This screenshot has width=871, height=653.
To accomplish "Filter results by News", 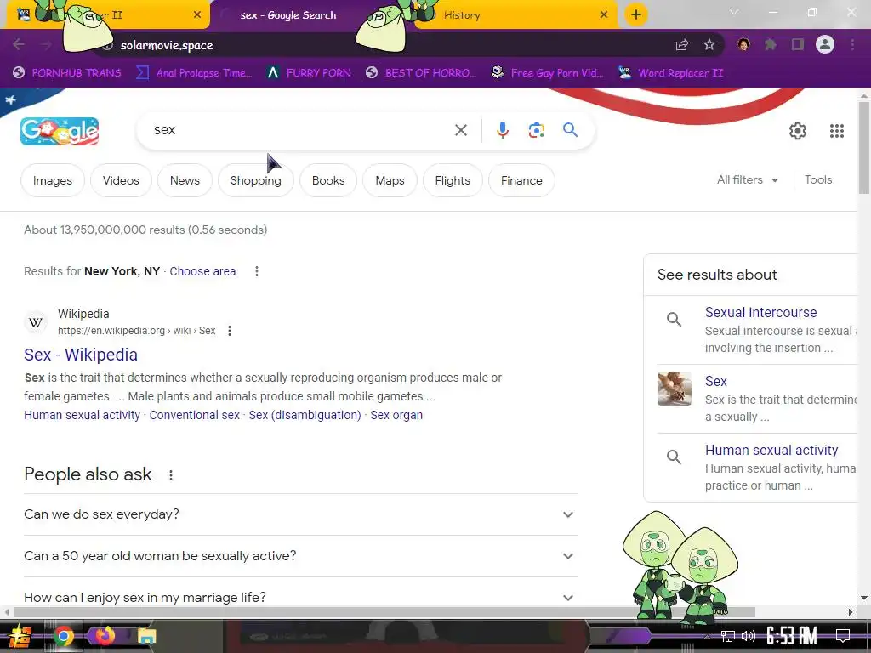I will coord(185,180).
